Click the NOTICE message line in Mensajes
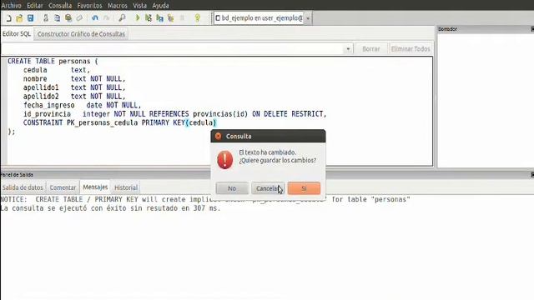534x300 pixels. 205,199
